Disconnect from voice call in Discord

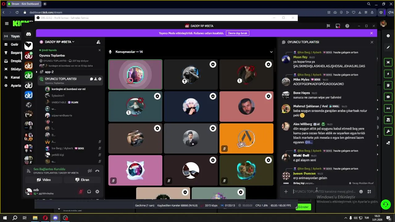click(97, 171)
